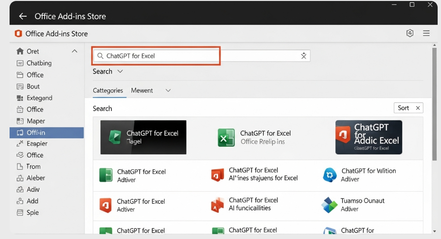Click the icon of the stajuens for Excel result
This screenshot has width=441, height=239.
(218, 174)
